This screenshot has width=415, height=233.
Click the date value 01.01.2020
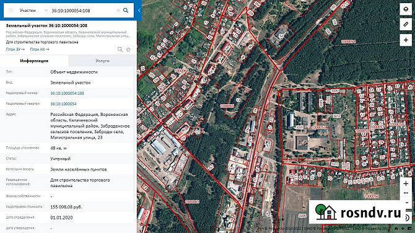pyautogui.click(x=61, y=218)
